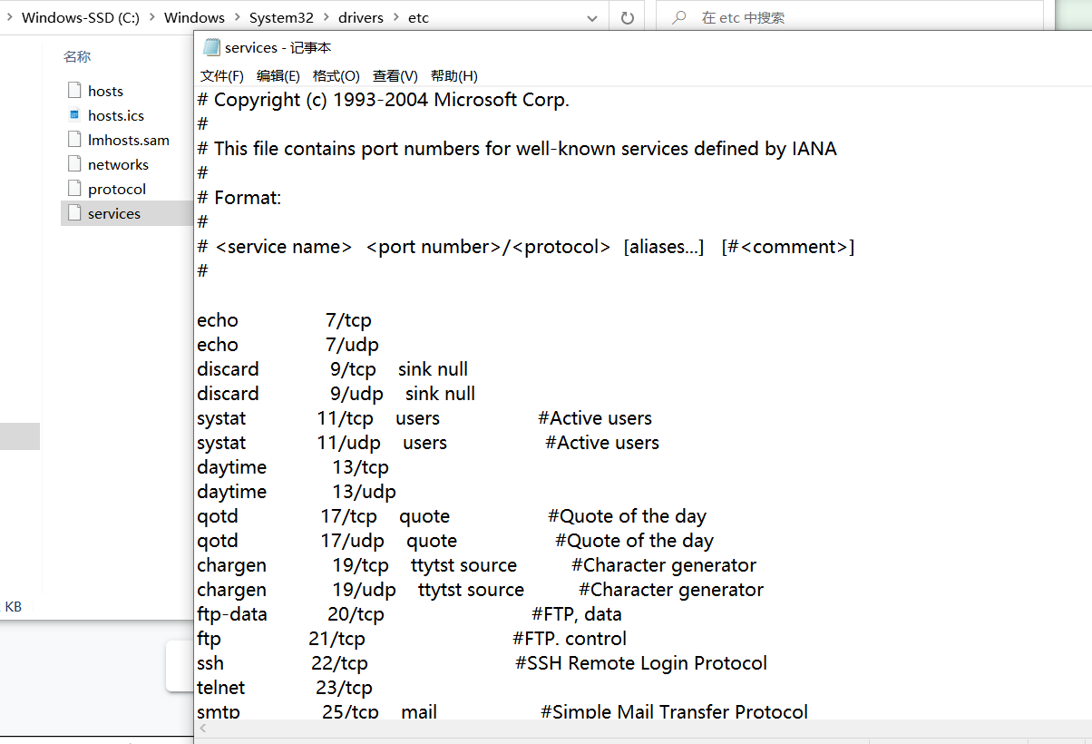The image size is (1092, 744).
Task: Expand the chevron between Windows and System32
Action: pyautogui.click(x=237, y=17)
